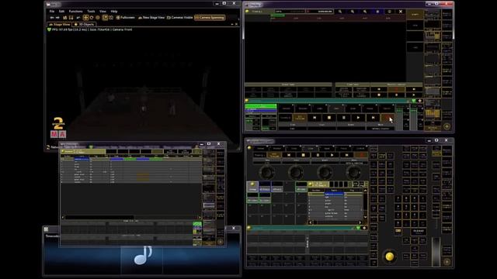Click the green highlighted executor in timecode window
The image size is (497, 279).
tap(261, 106)
